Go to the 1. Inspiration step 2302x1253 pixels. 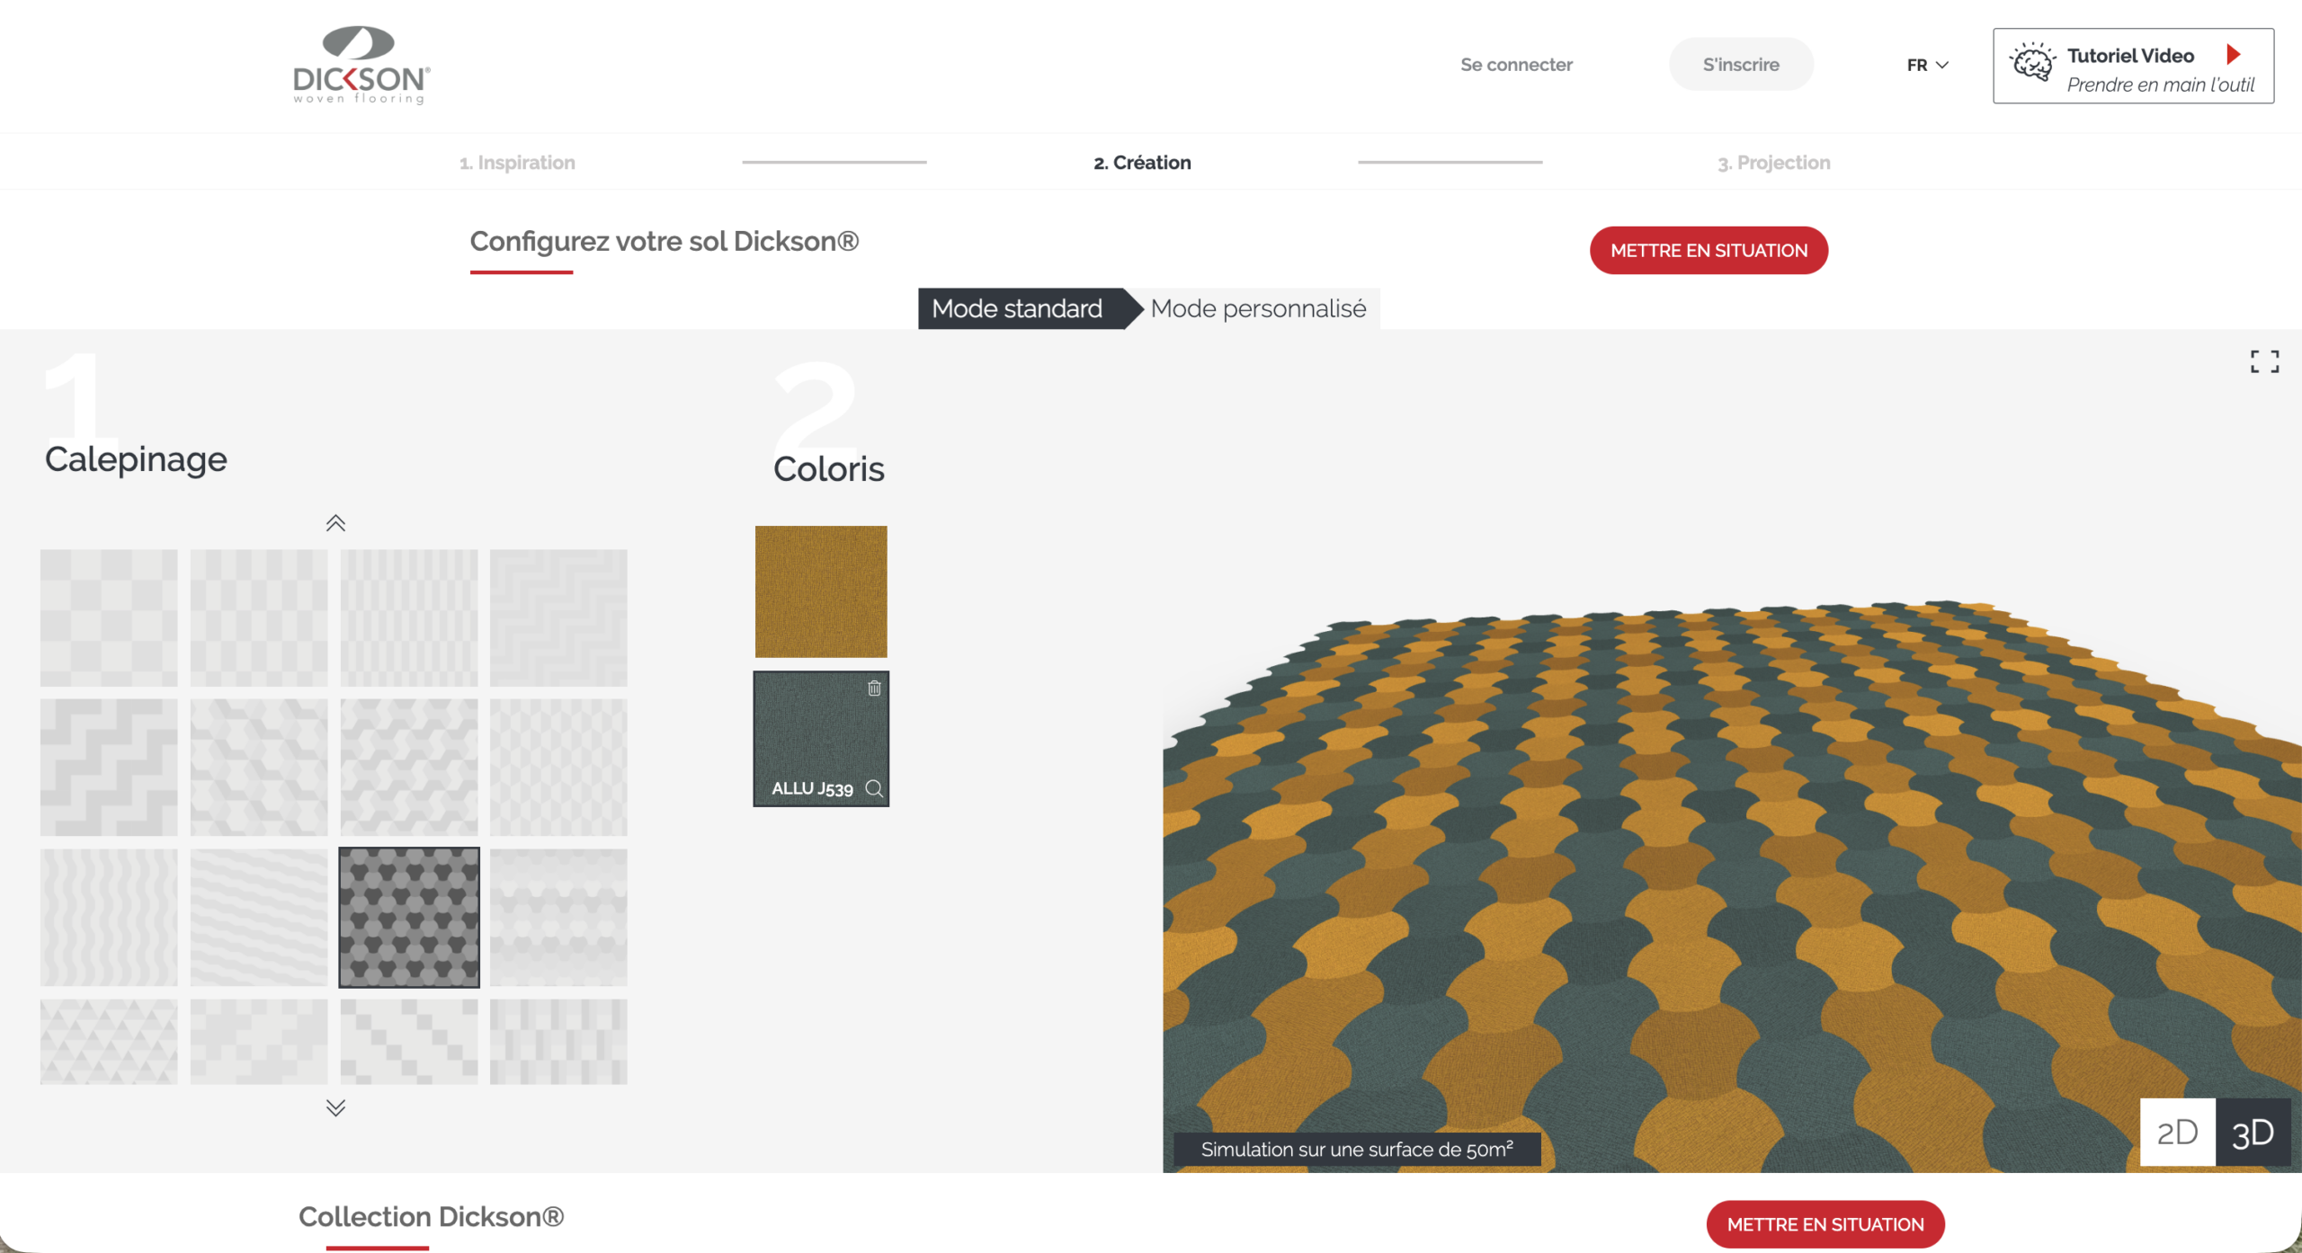tap(517, 163)
